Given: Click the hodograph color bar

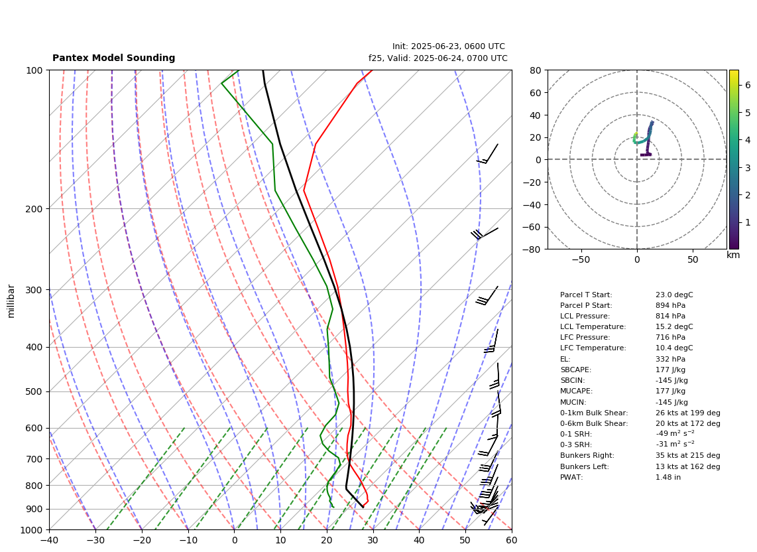Looking at the screenshot, I should 733,159.
